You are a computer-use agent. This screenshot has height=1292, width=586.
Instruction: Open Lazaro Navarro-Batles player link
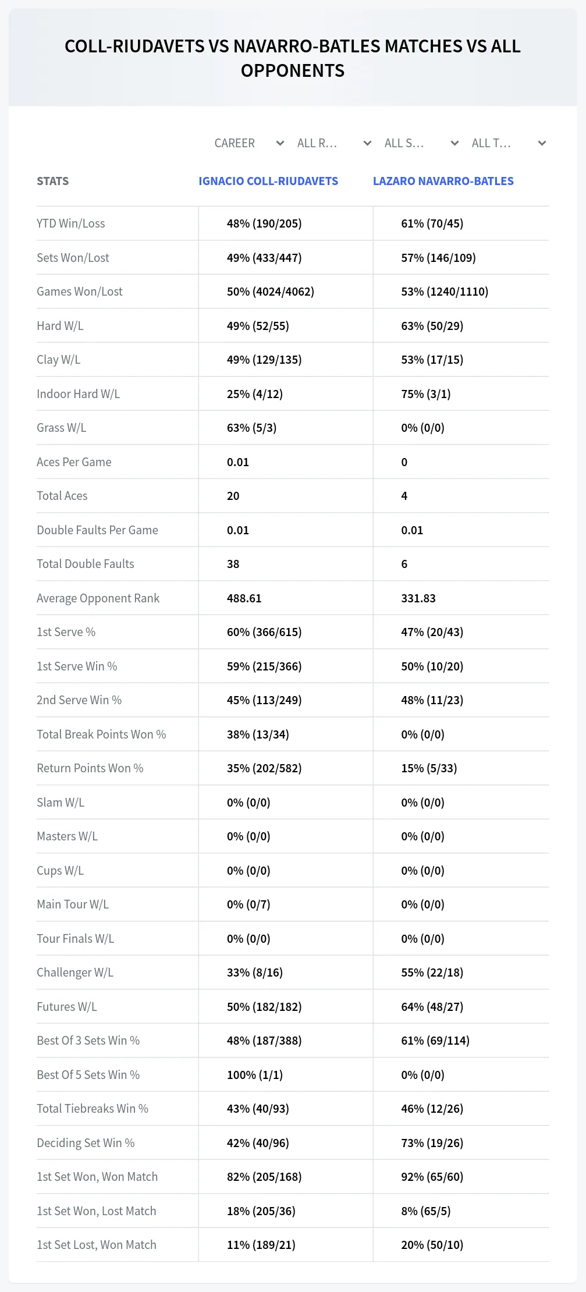(x=443, y=181)
